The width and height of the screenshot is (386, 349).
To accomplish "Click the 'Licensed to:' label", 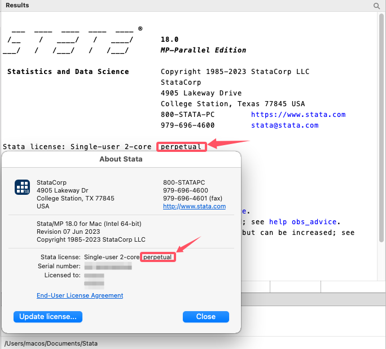I will coord(62,276).
